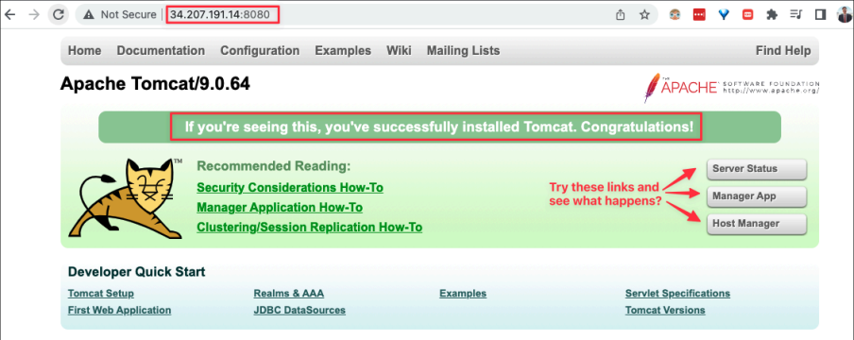Reload the page with the refresh icon
Image resolution: width=854 pixels, height=340 pixels.
(59, 15)
